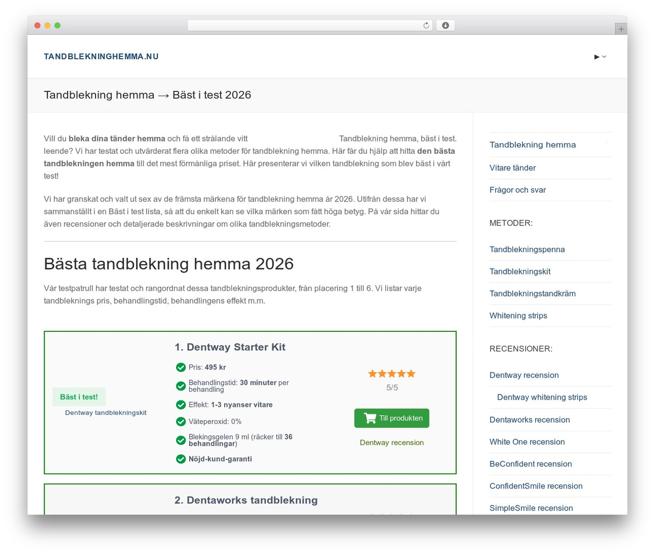This screenshot has width=655, height=554.
Task: Click the checkmark next to Väteperoxid: 0%
Action: 181,422
